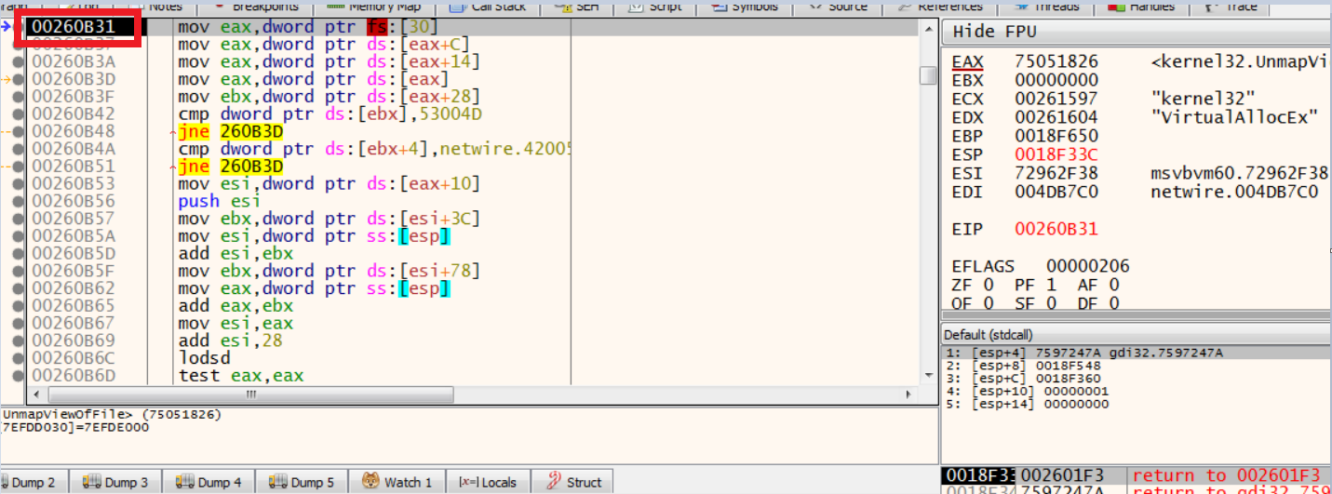Switch to the Dump 4 tab

point(209,482)
